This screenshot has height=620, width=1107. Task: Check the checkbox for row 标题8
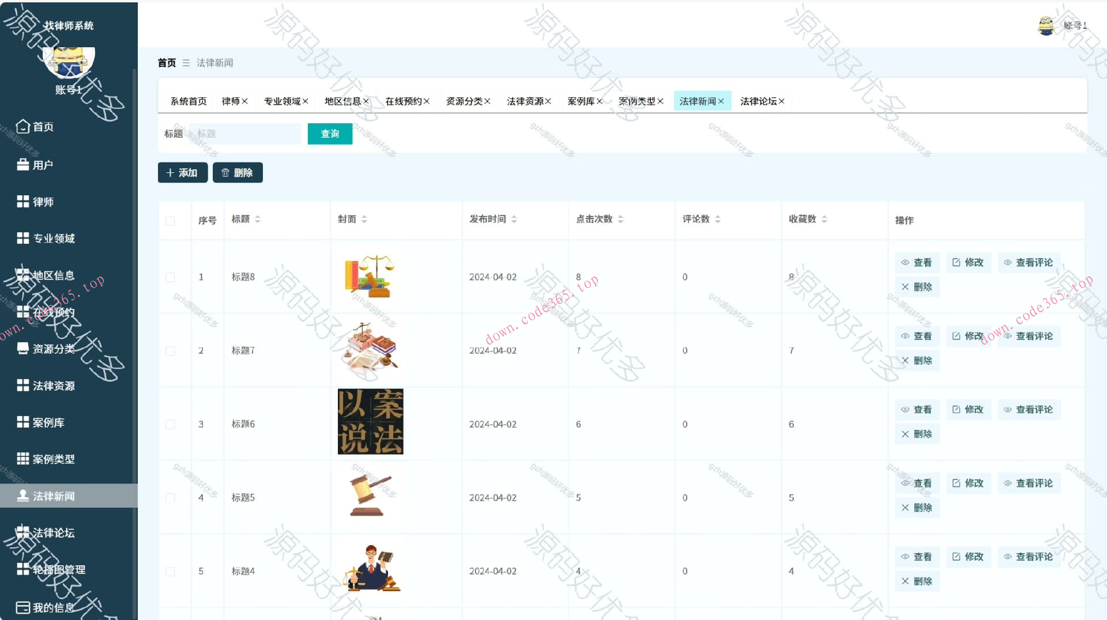(170, 277)
